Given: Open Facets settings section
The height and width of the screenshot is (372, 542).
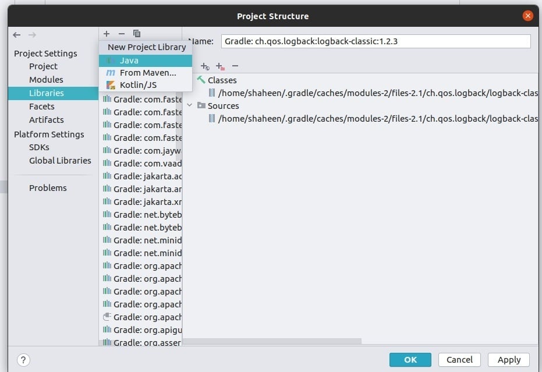Looking at the screenshot, I should (x=42, y=107).
